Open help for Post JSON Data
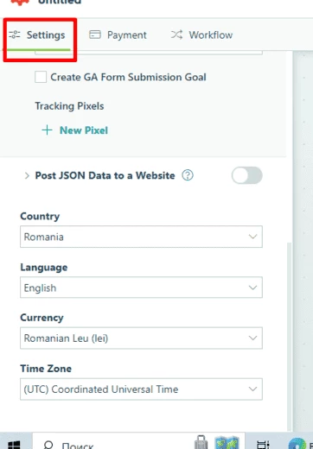313x449 pixels. point(188,175)
